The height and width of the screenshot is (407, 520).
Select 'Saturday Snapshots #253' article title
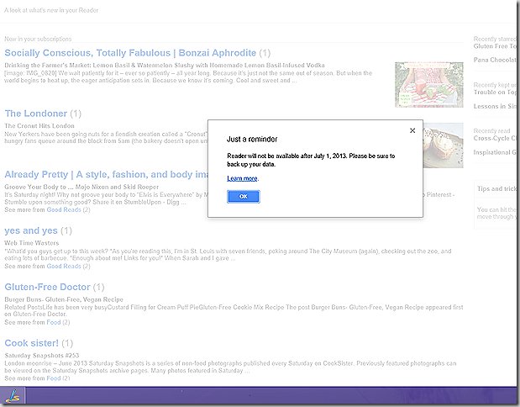(x=42, y=356)
